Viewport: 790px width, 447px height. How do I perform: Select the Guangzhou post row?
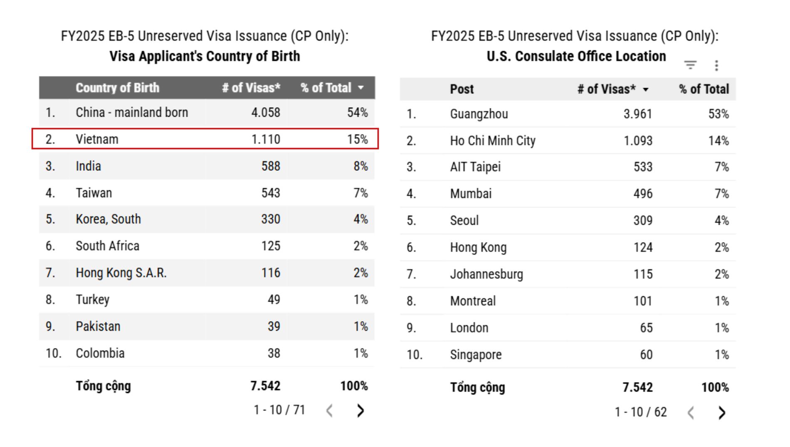(568, 114)
